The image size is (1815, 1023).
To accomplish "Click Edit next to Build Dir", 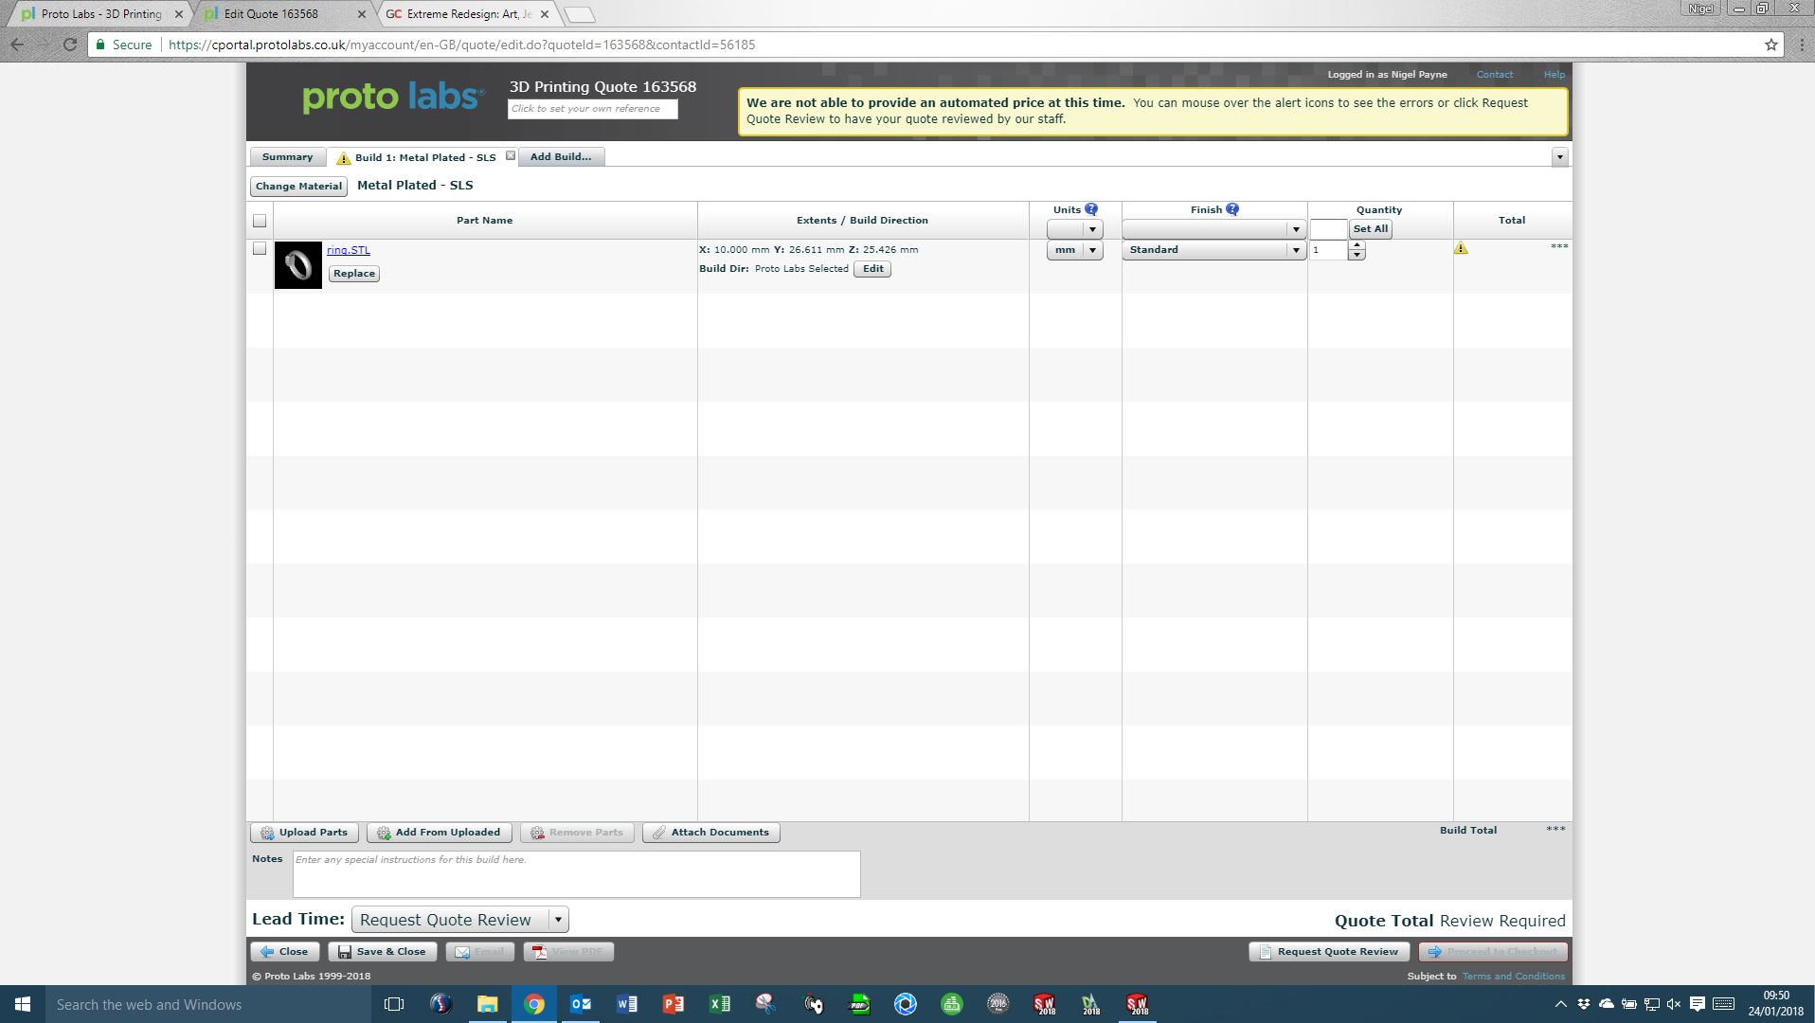I will (872, 269).
